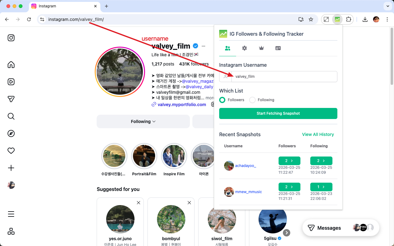394x246 pixels.
Task: Open Explore compass icon
Action: pos(11,133)
